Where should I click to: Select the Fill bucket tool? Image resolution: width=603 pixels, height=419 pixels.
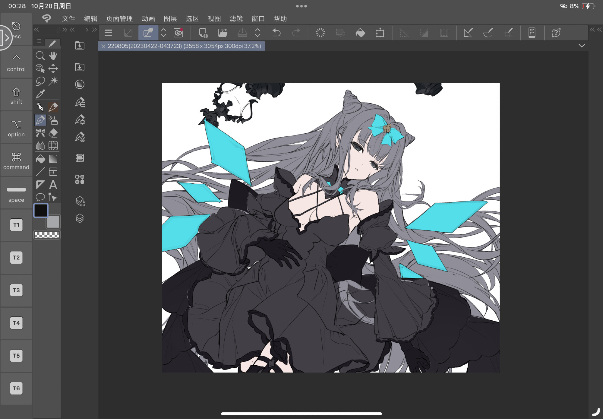[x=40, y=159]
